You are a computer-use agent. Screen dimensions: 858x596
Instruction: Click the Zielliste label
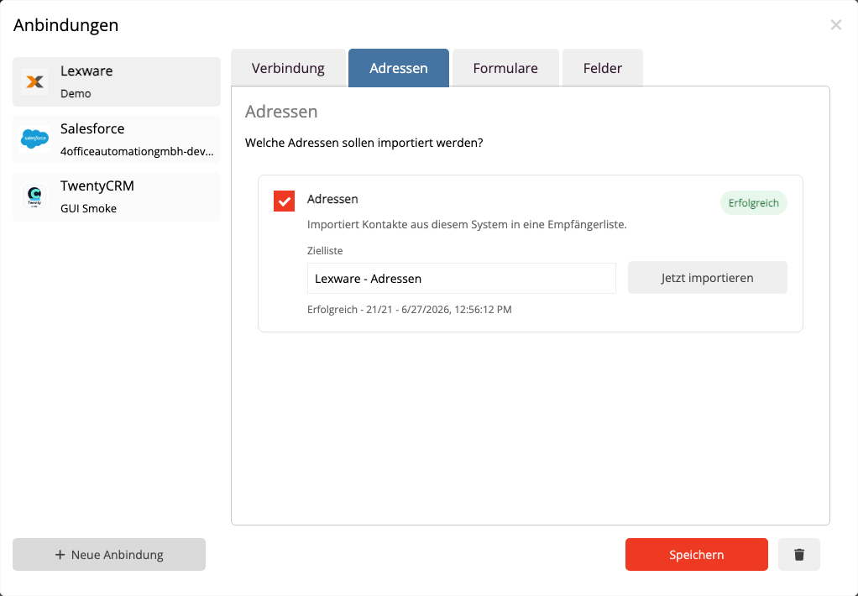(325, 251)
